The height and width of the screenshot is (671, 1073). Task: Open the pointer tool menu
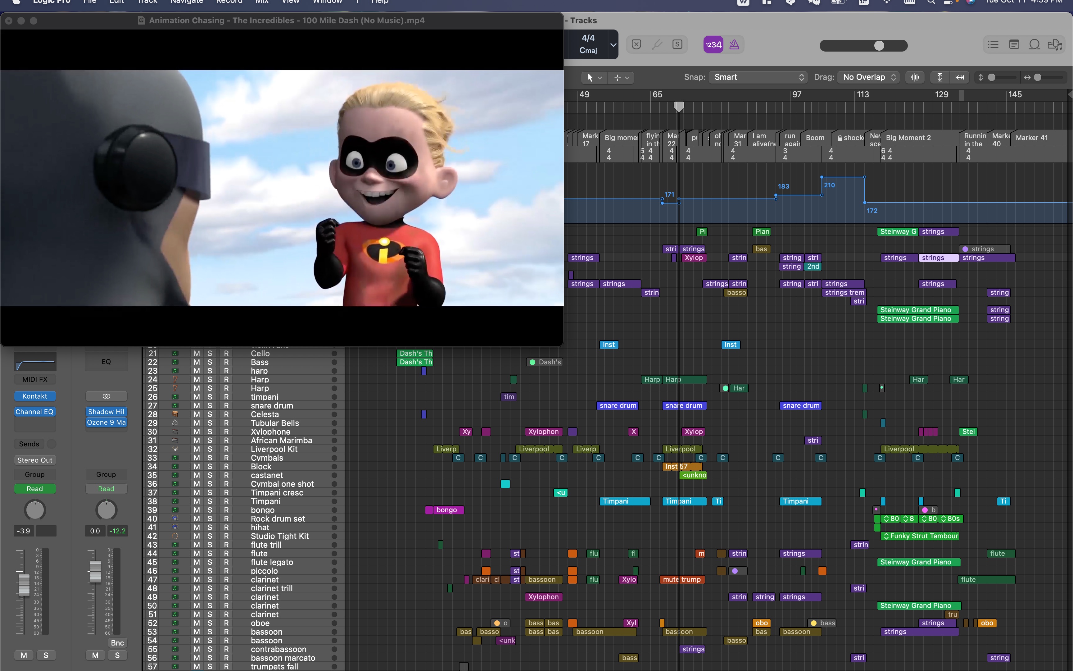pyautogui.click(x=594, y=77)
